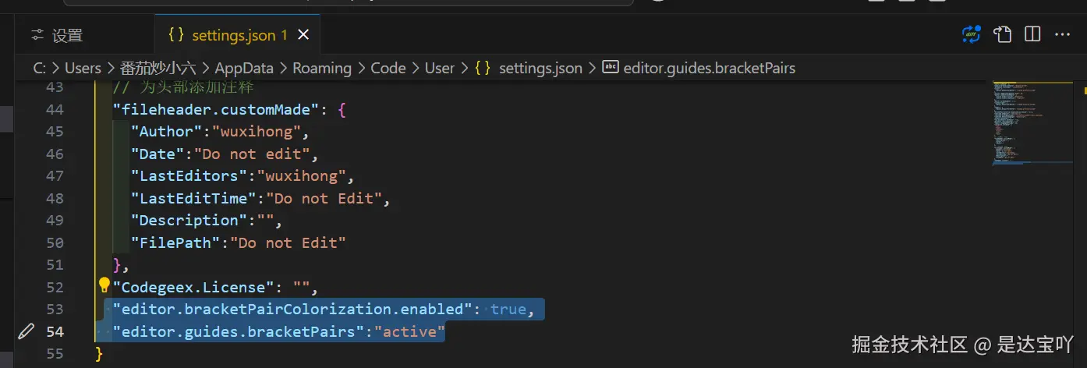
Task: Expand the Users breadcrumb folder
Action: click(x=83, y=68)
